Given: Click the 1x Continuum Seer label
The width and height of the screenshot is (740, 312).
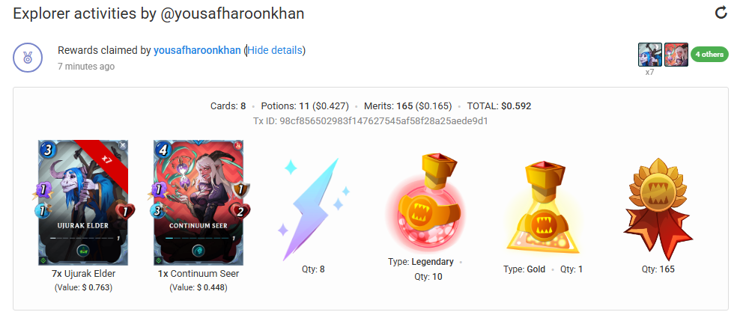Looking at the screenshot, I should (198, 273).
